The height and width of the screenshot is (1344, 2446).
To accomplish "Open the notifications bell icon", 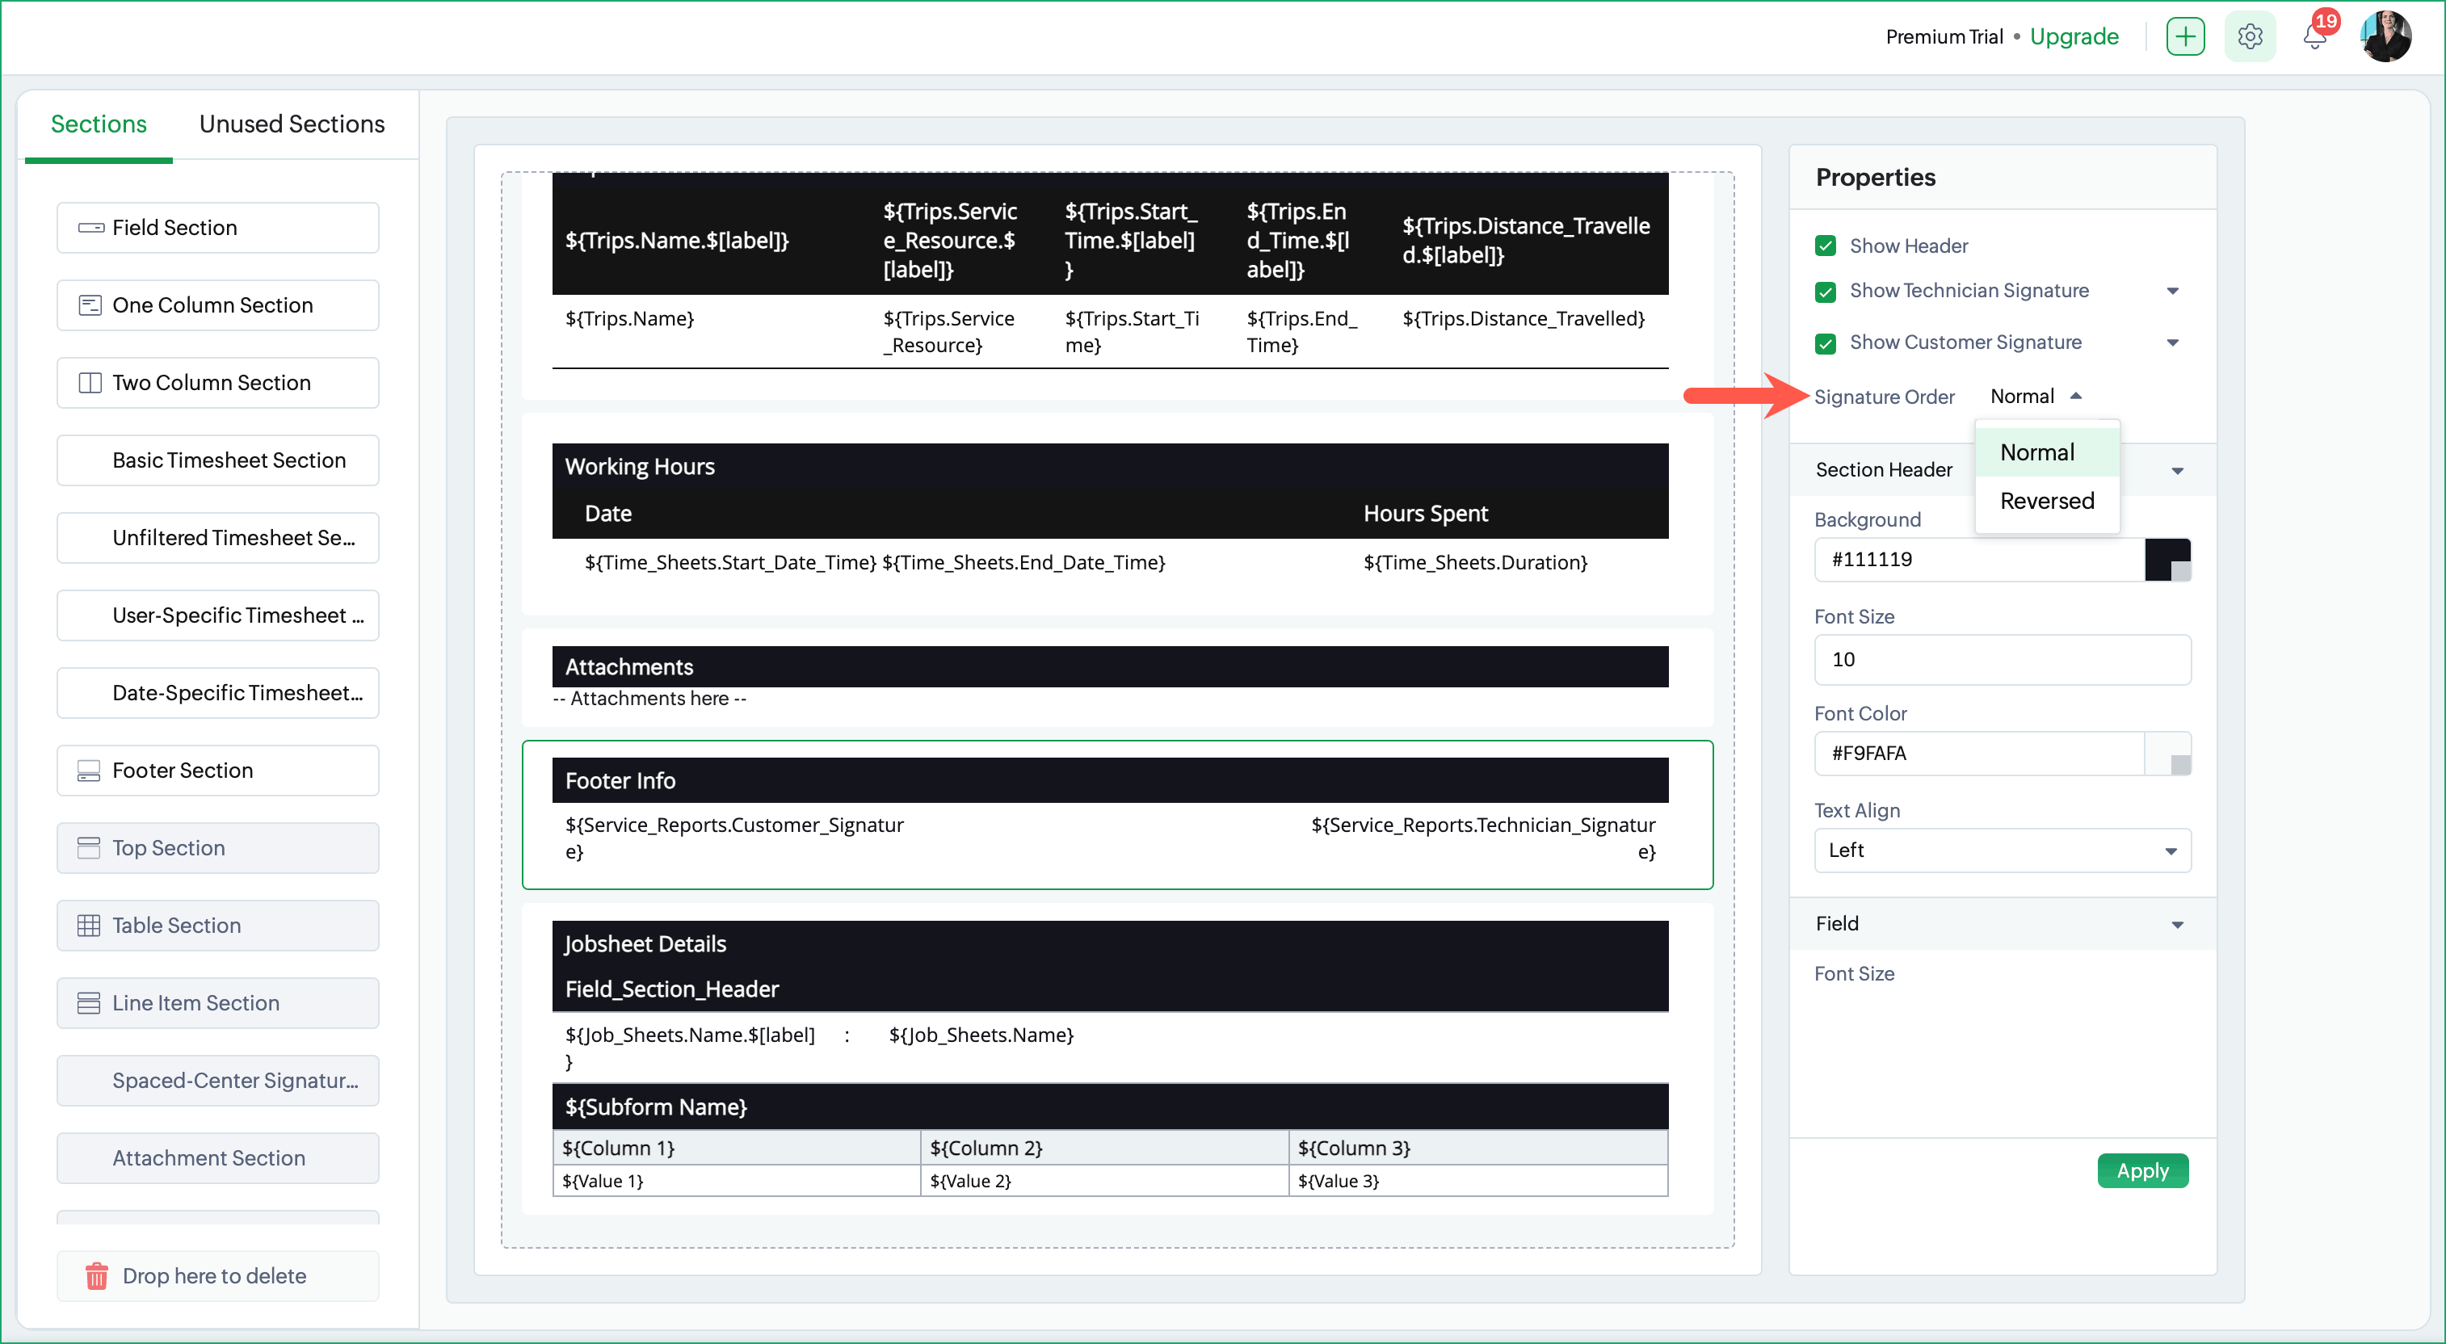I will click(2315, 37).
